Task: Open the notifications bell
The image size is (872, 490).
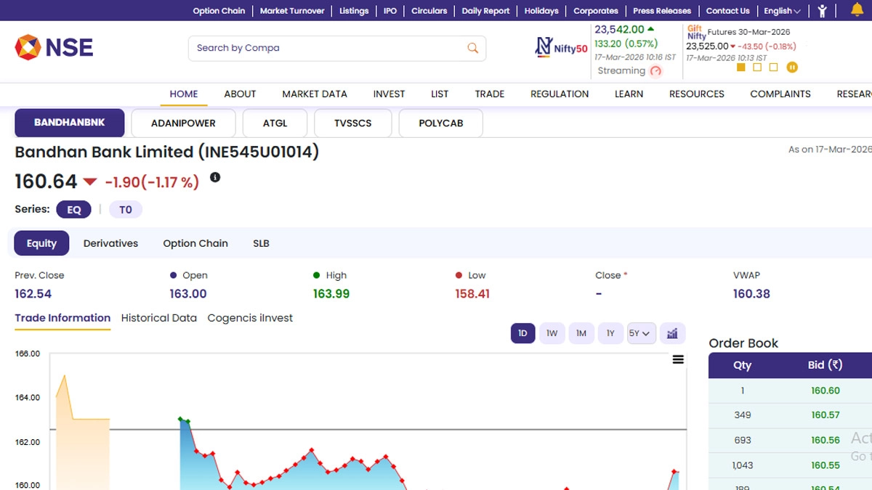Action: 857,10
